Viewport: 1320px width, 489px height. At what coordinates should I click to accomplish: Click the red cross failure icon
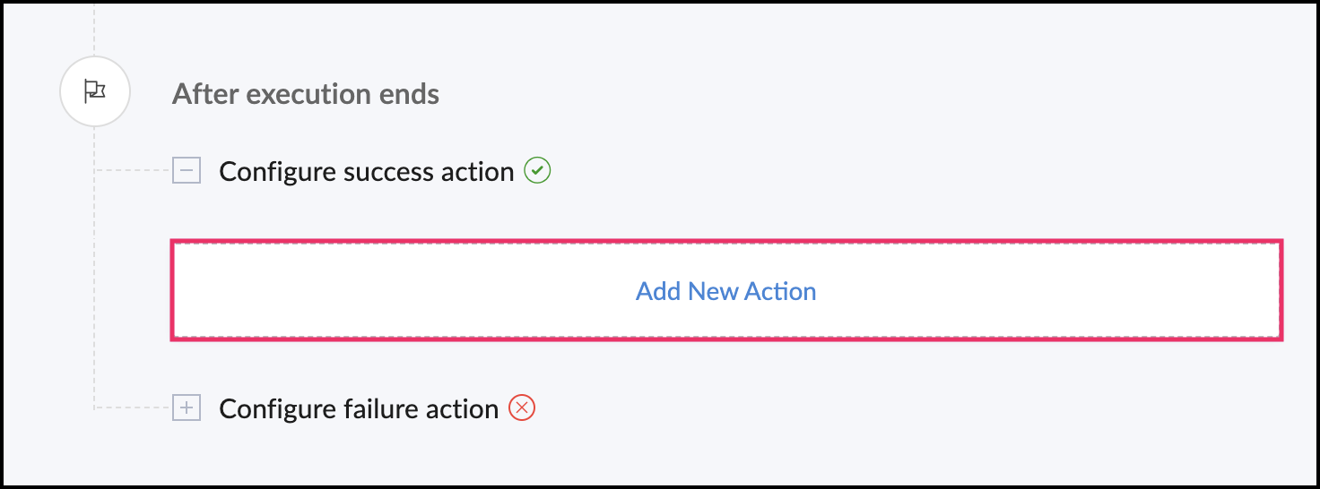click(x=522, y=408)
